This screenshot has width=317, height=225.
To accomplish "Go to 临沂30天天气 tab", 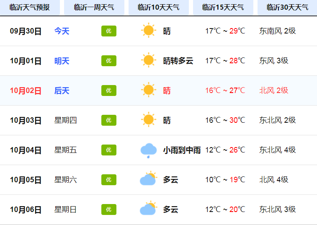I will pyautogui.click(x=287, y=8).
